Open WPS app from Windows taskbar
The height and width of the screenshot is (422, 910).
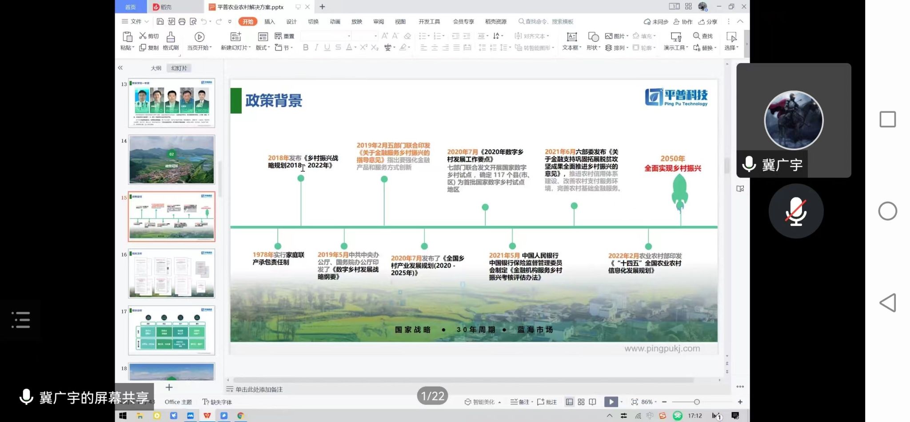pos(207,416)
